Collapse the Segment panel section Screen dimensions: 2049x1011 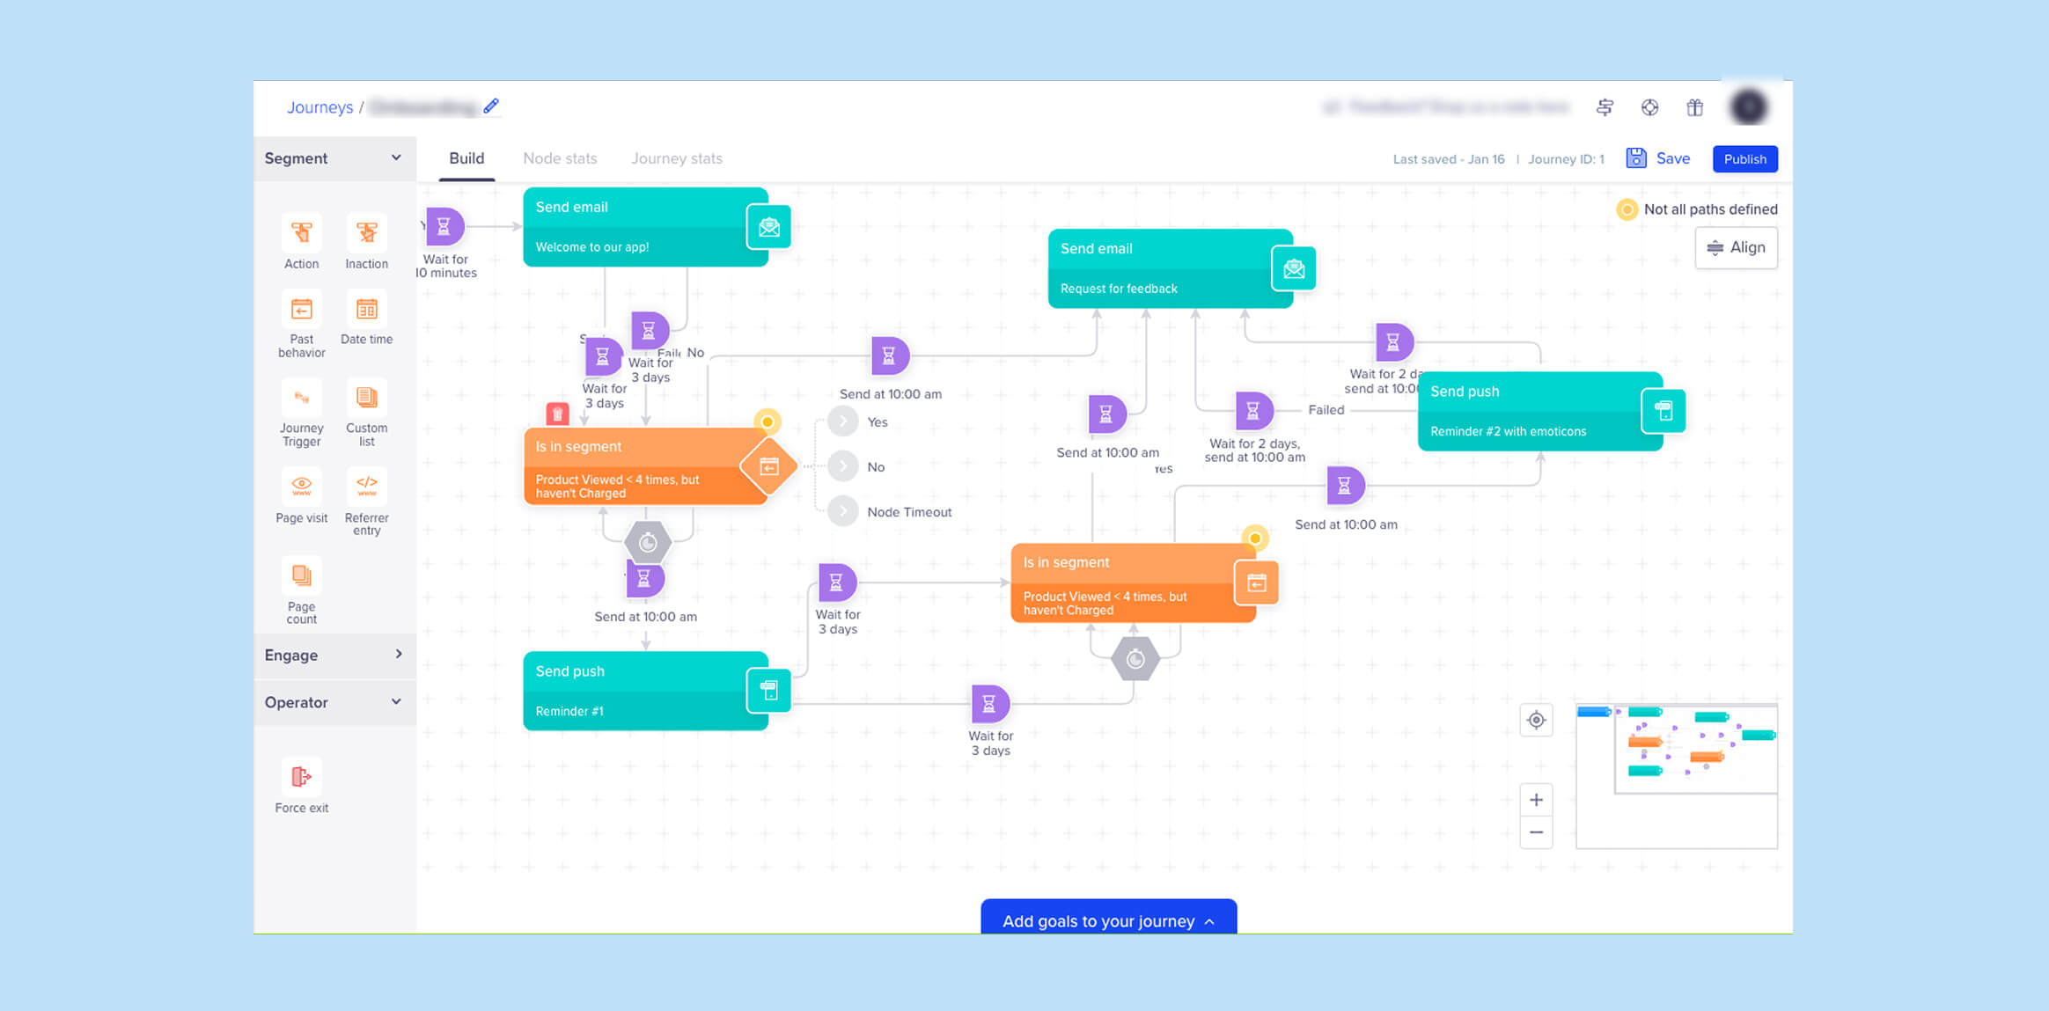396,158
